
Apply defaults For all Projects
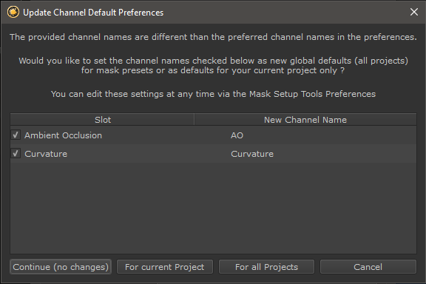[266, 267]
